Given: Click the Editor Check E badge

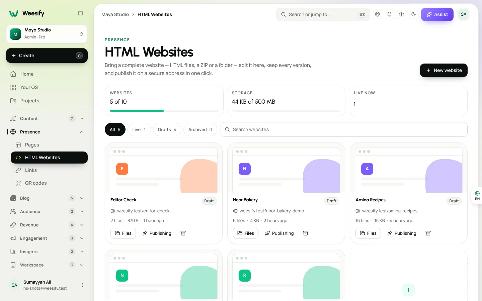Looking at the screenshot, I should (122, 169).
